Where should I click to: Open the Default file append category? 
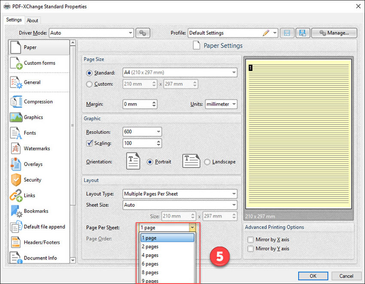click(x=39, y=227)
